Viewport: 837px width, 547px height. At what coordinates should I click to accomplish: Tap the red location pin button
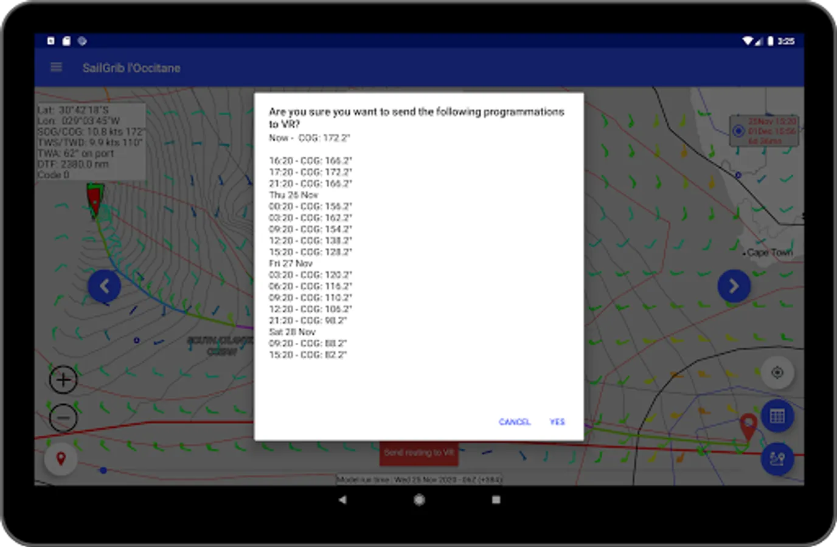[x=61, y=458]
